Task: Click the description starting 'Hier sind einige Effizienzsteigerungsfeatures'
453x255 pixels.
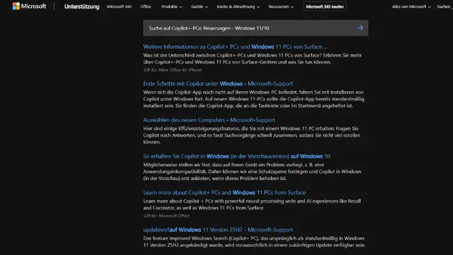Action: (x=252, y=135)
